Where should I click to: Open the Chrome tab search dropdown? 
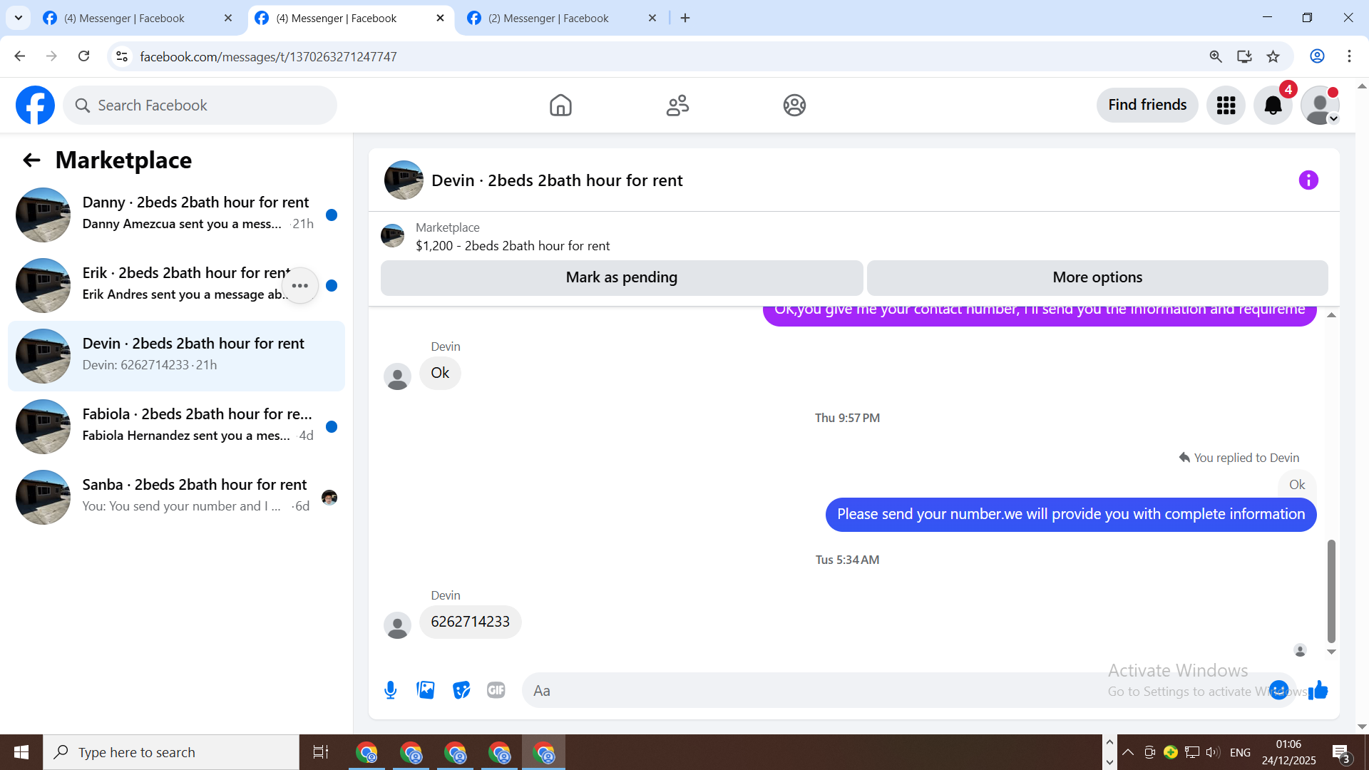coord(19,18)
